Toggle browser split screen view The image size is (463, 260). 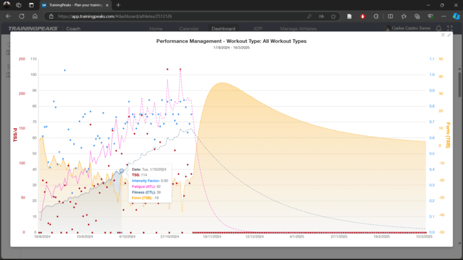[x=391, y=16]
